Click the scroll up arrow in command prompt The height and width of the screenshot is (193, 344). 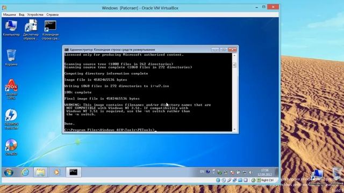(x=234, y=55)
